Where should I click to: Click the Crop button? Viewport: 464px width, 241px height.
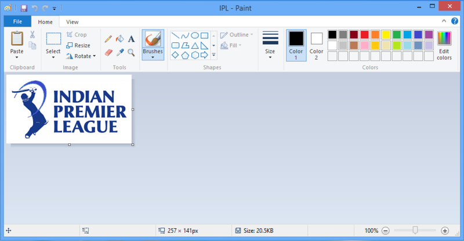(77, 35)
